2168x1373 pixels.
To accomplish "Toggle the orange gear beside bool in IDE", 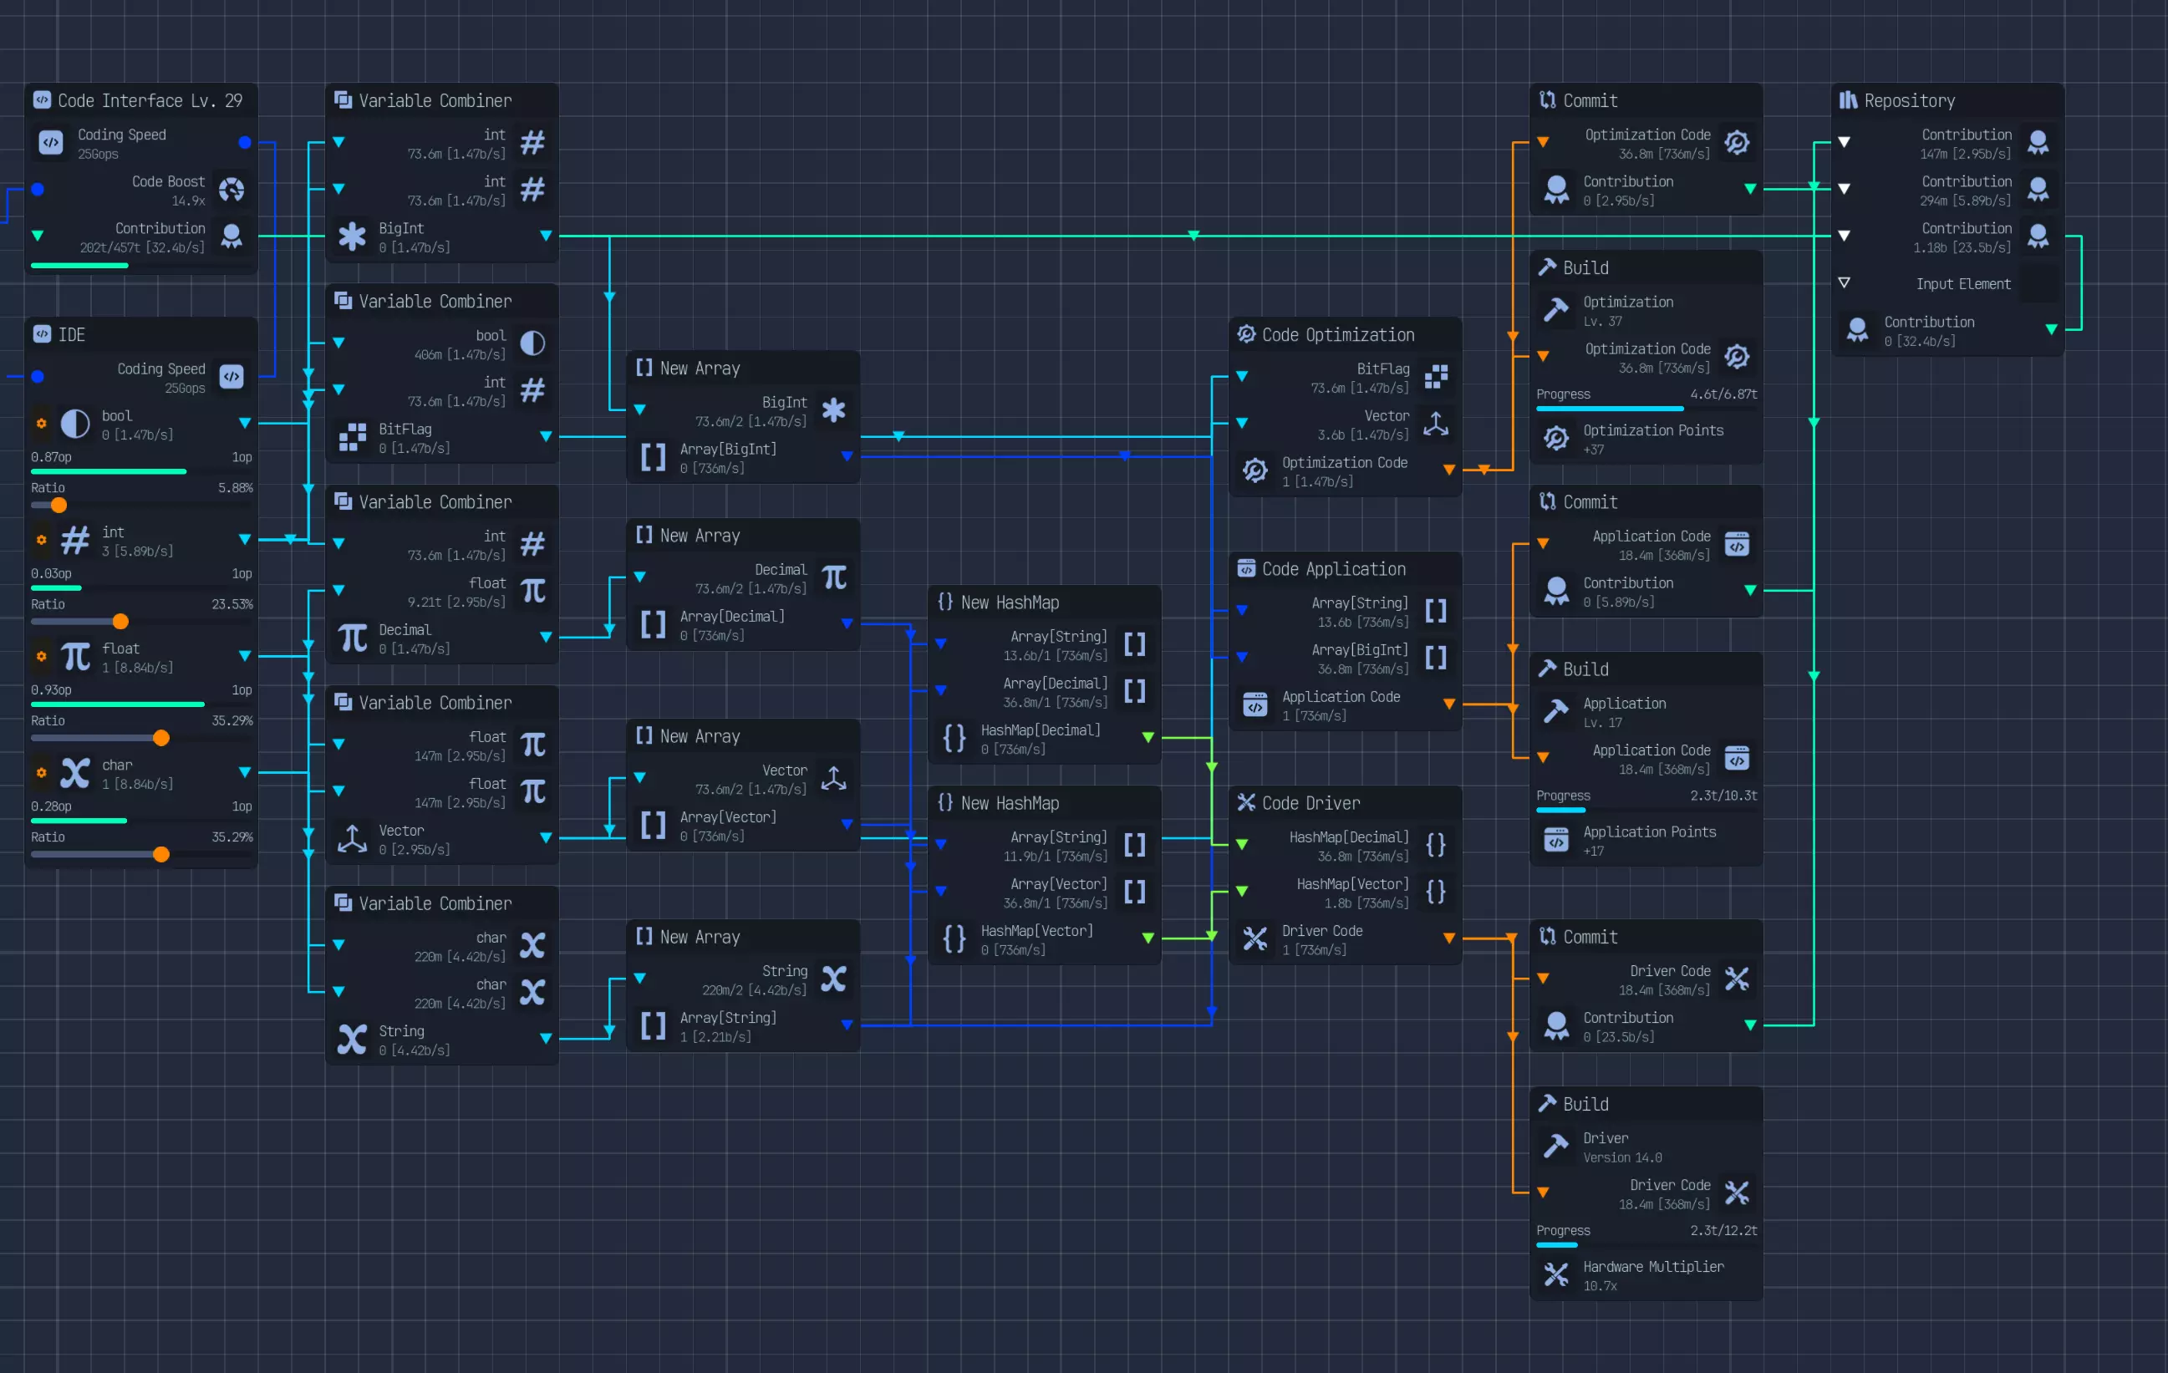I will tap(42, 423).
